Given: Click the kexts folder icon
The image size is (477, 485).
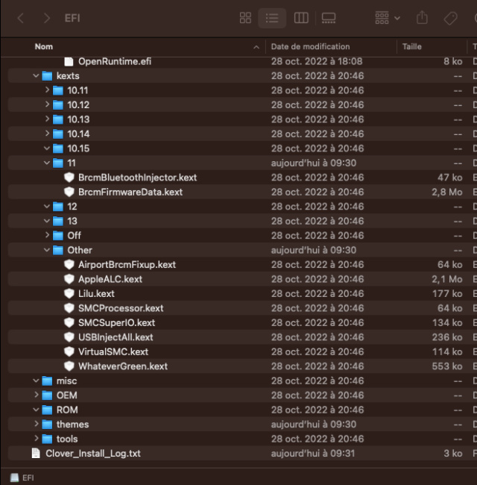Looking at the screenshot, I should click(x=47, y=76).
